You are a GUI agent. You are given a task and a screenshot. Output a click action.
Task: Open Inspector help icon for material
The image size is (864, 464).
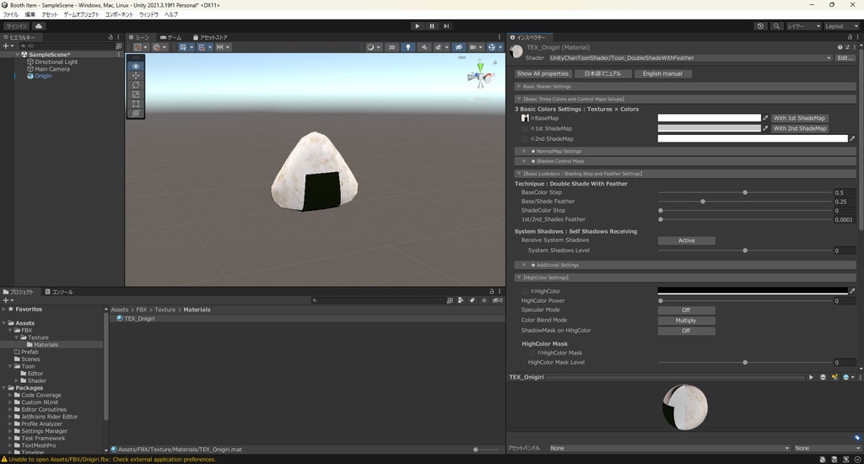coord(840,47)
